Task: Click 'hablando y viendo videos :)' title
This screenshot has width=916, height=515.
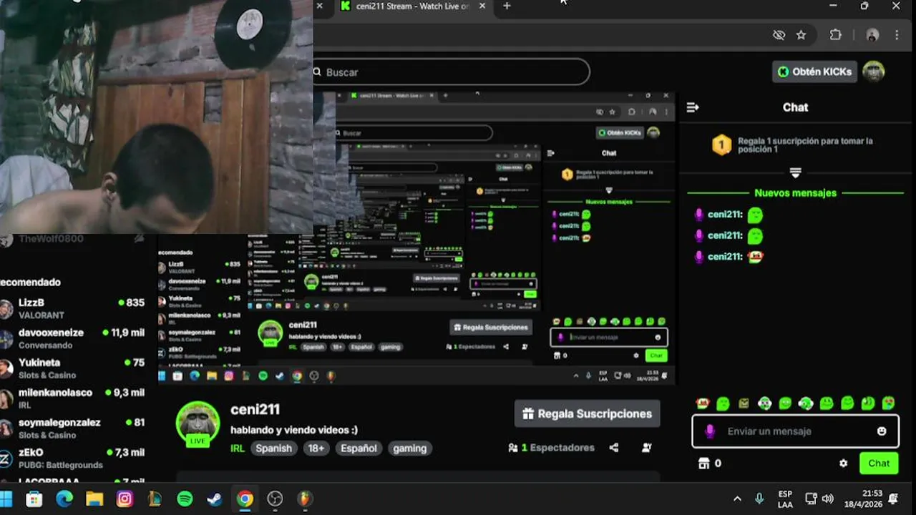Action: [x=294, y=430]
